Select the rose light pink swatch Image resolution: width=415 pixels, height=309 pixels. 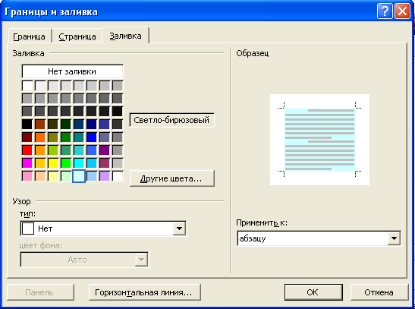click(27, 176)
